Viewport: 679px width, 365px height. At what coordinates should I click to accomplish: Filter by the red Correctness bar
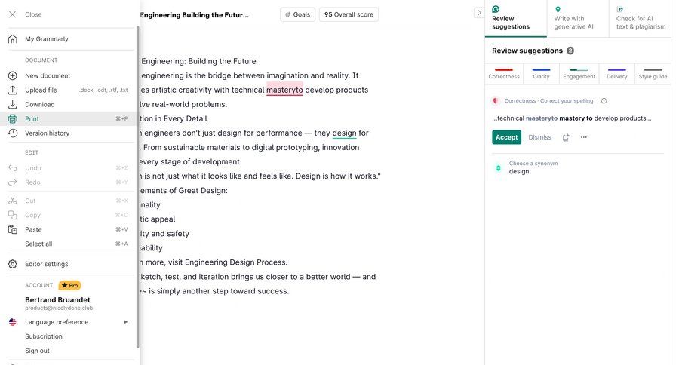pos(503,73)
